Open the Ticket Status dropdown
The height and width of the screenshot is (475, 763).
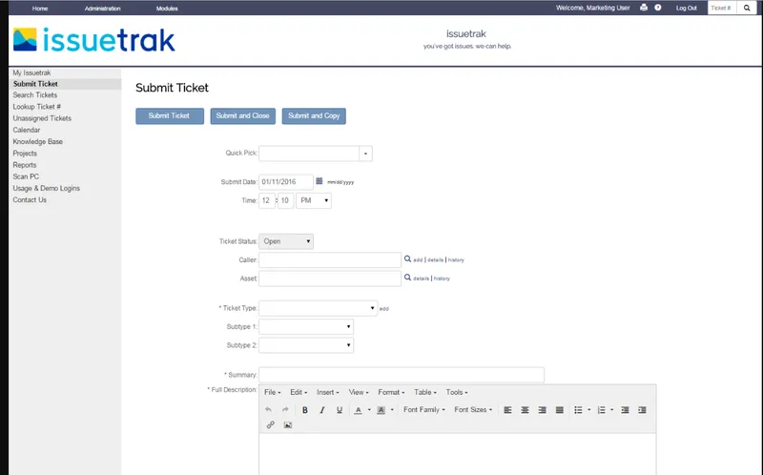coord(286,241)
